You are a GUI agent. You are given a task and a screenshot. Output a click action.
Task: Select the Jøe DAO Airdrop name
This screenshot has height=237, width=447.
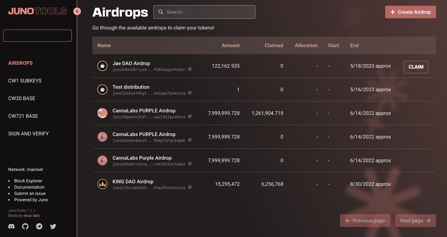pos(131,64)
